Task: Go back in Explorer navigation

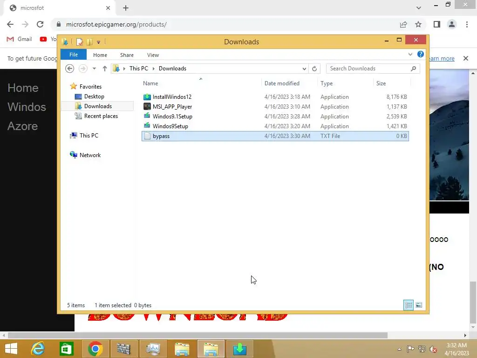Action: [x=70, y=69]
